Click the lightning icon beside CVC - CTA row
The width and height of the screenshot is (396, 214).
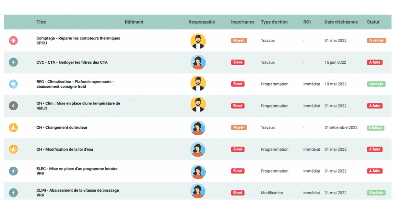[13, 62]
